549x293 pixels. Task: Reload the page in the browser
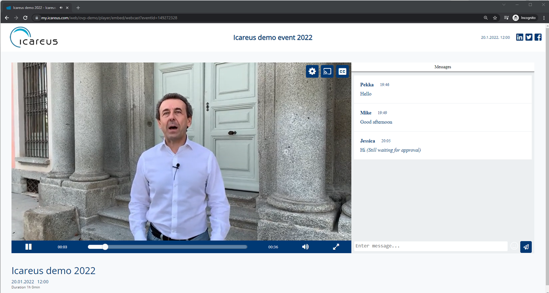pyautogui.click(x=25, y=18)
